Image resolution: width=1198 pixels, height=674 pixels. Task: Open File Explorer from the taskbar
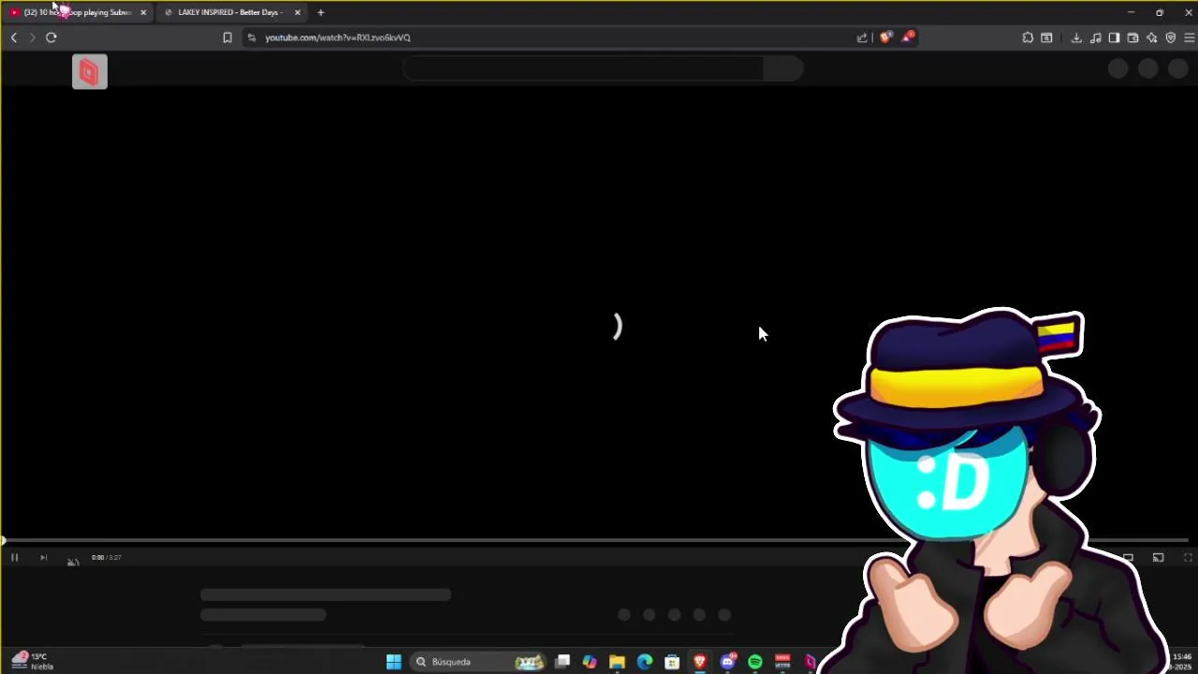click(x=617, y=662)
